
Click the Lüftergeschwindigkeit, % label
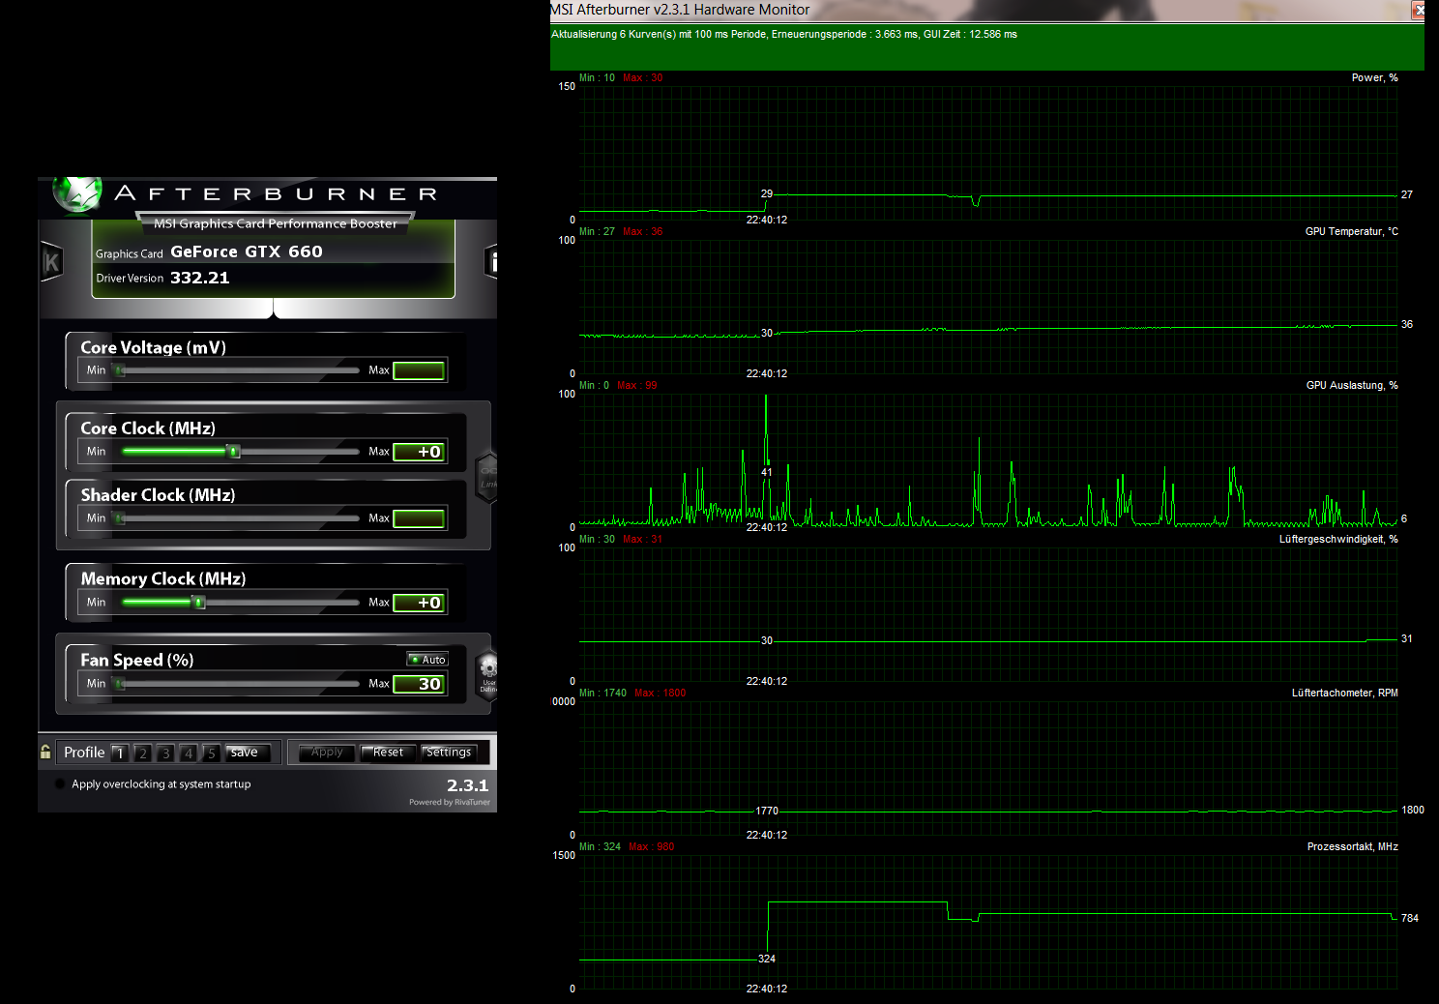point(1338,539)
